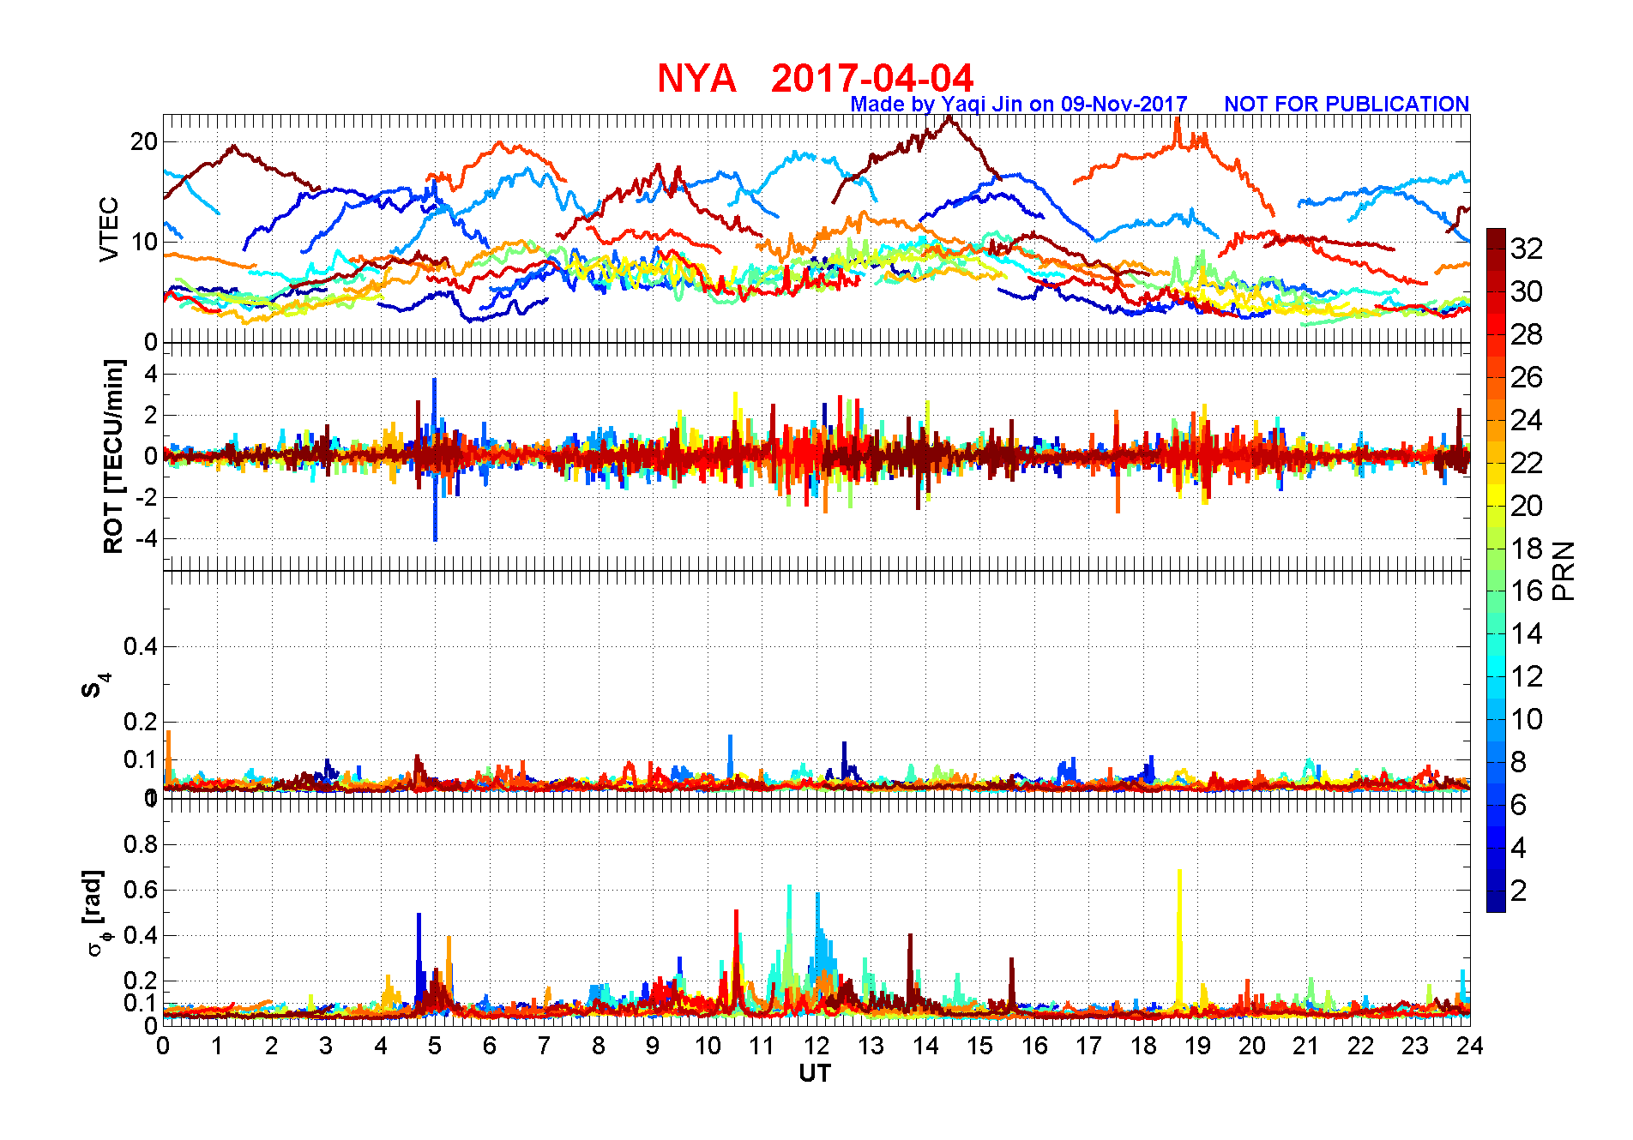Click the "PRN" color bar label

[1564, 571]
